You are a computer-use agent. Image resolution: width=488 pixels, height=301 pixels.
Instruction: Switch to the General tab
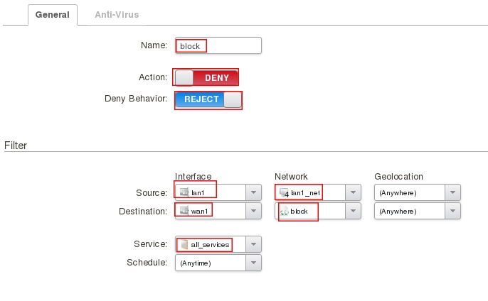tap(53, 14)
